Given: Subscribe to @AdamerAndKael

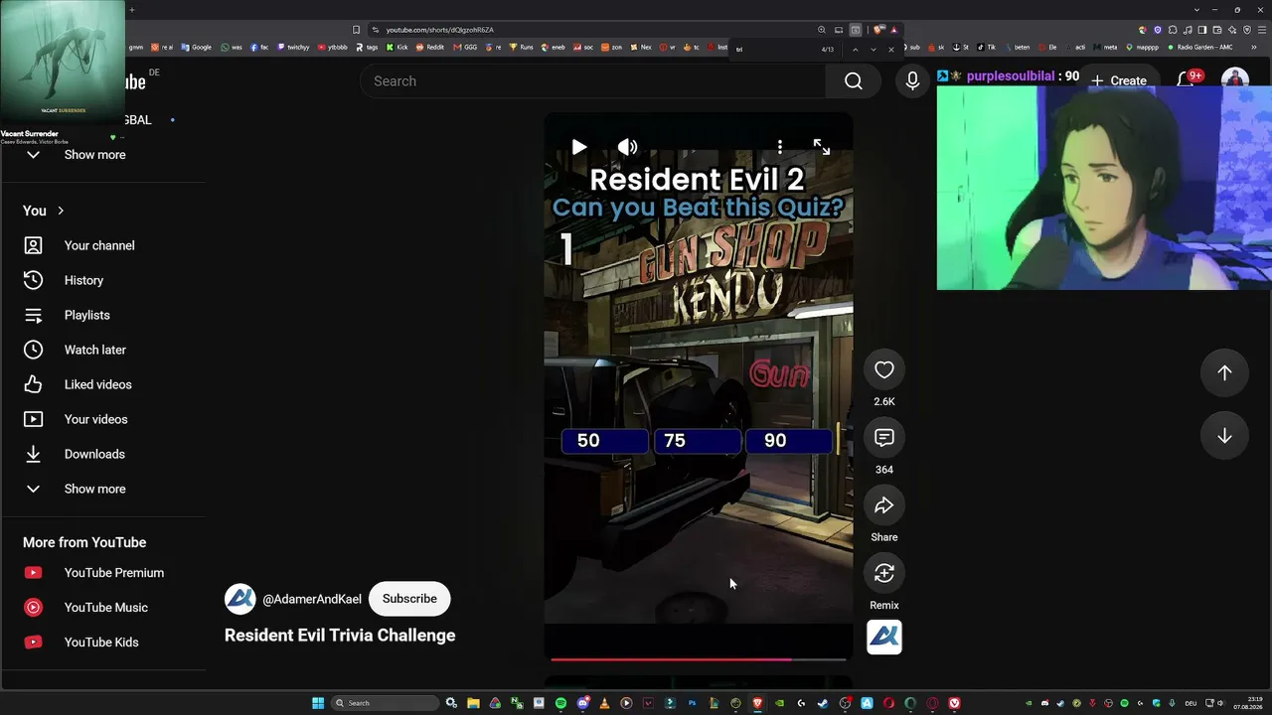Looking at the screenshot, I should click(409, 599).
